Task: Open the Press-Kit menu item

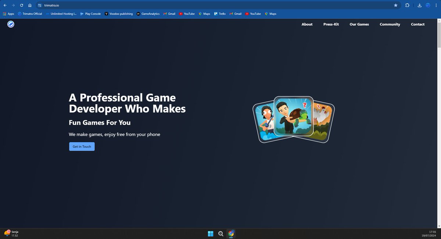Action: click(x=331, y=24)
